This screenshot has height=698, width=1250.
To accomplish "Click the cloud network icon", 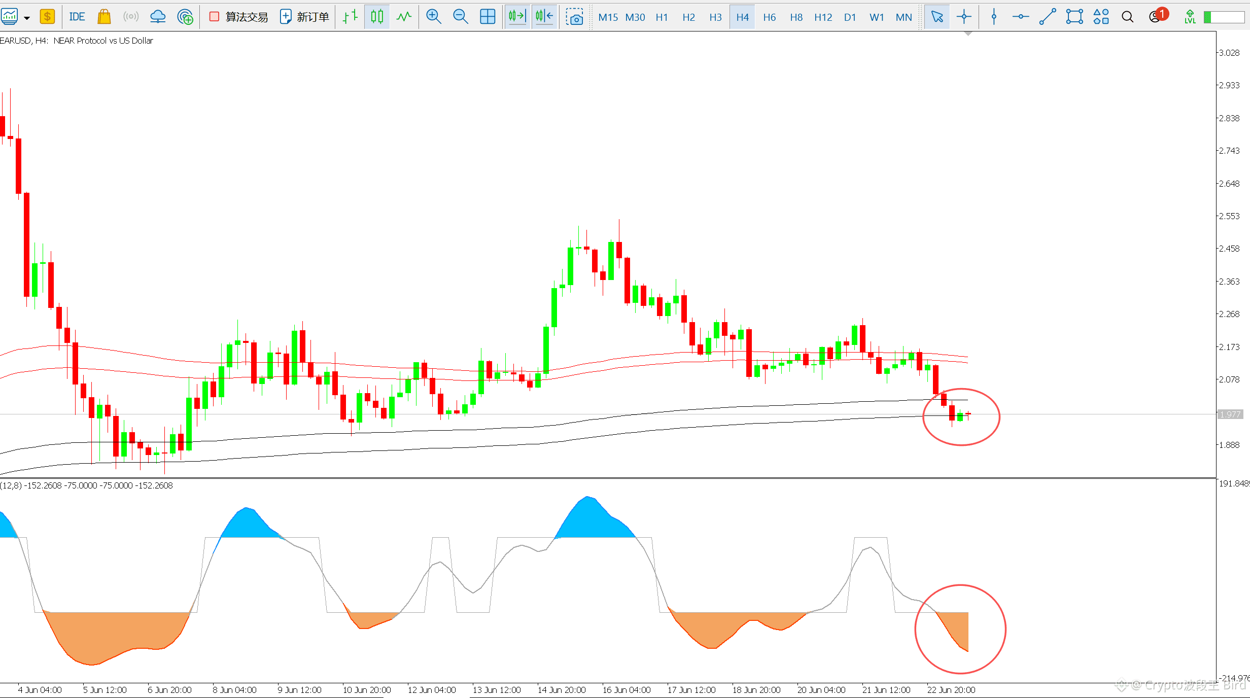I will click(158, 17).
